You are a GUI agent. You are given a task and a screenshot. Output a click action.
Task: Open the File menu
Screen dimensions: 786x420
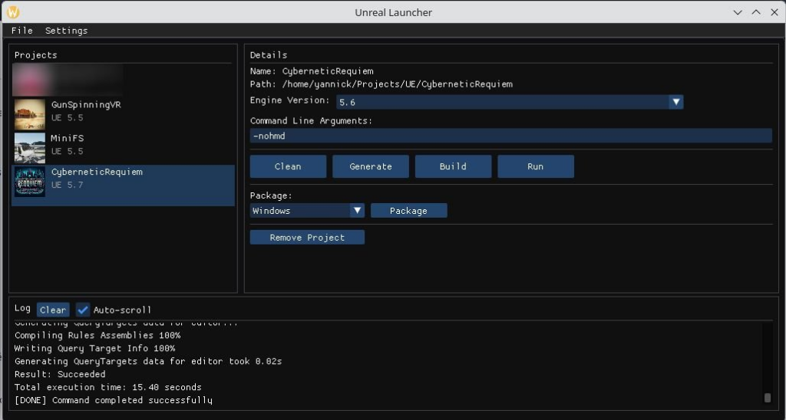tap(22, 31)
